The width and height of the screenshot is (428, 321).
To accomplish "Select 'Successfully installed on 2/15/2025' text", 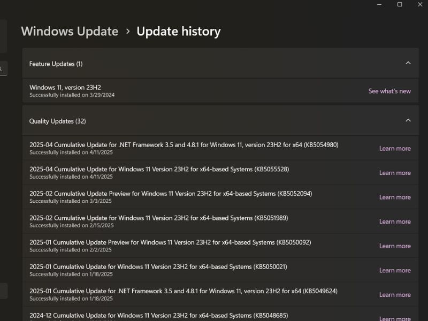I will pos(72,225).
